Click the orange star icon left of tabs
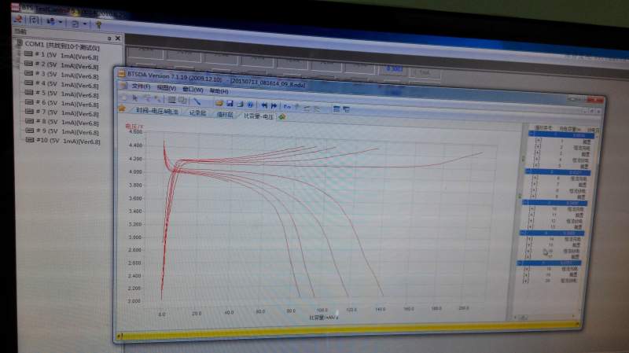This screenshot has height=353, width=629. [122, 108]
